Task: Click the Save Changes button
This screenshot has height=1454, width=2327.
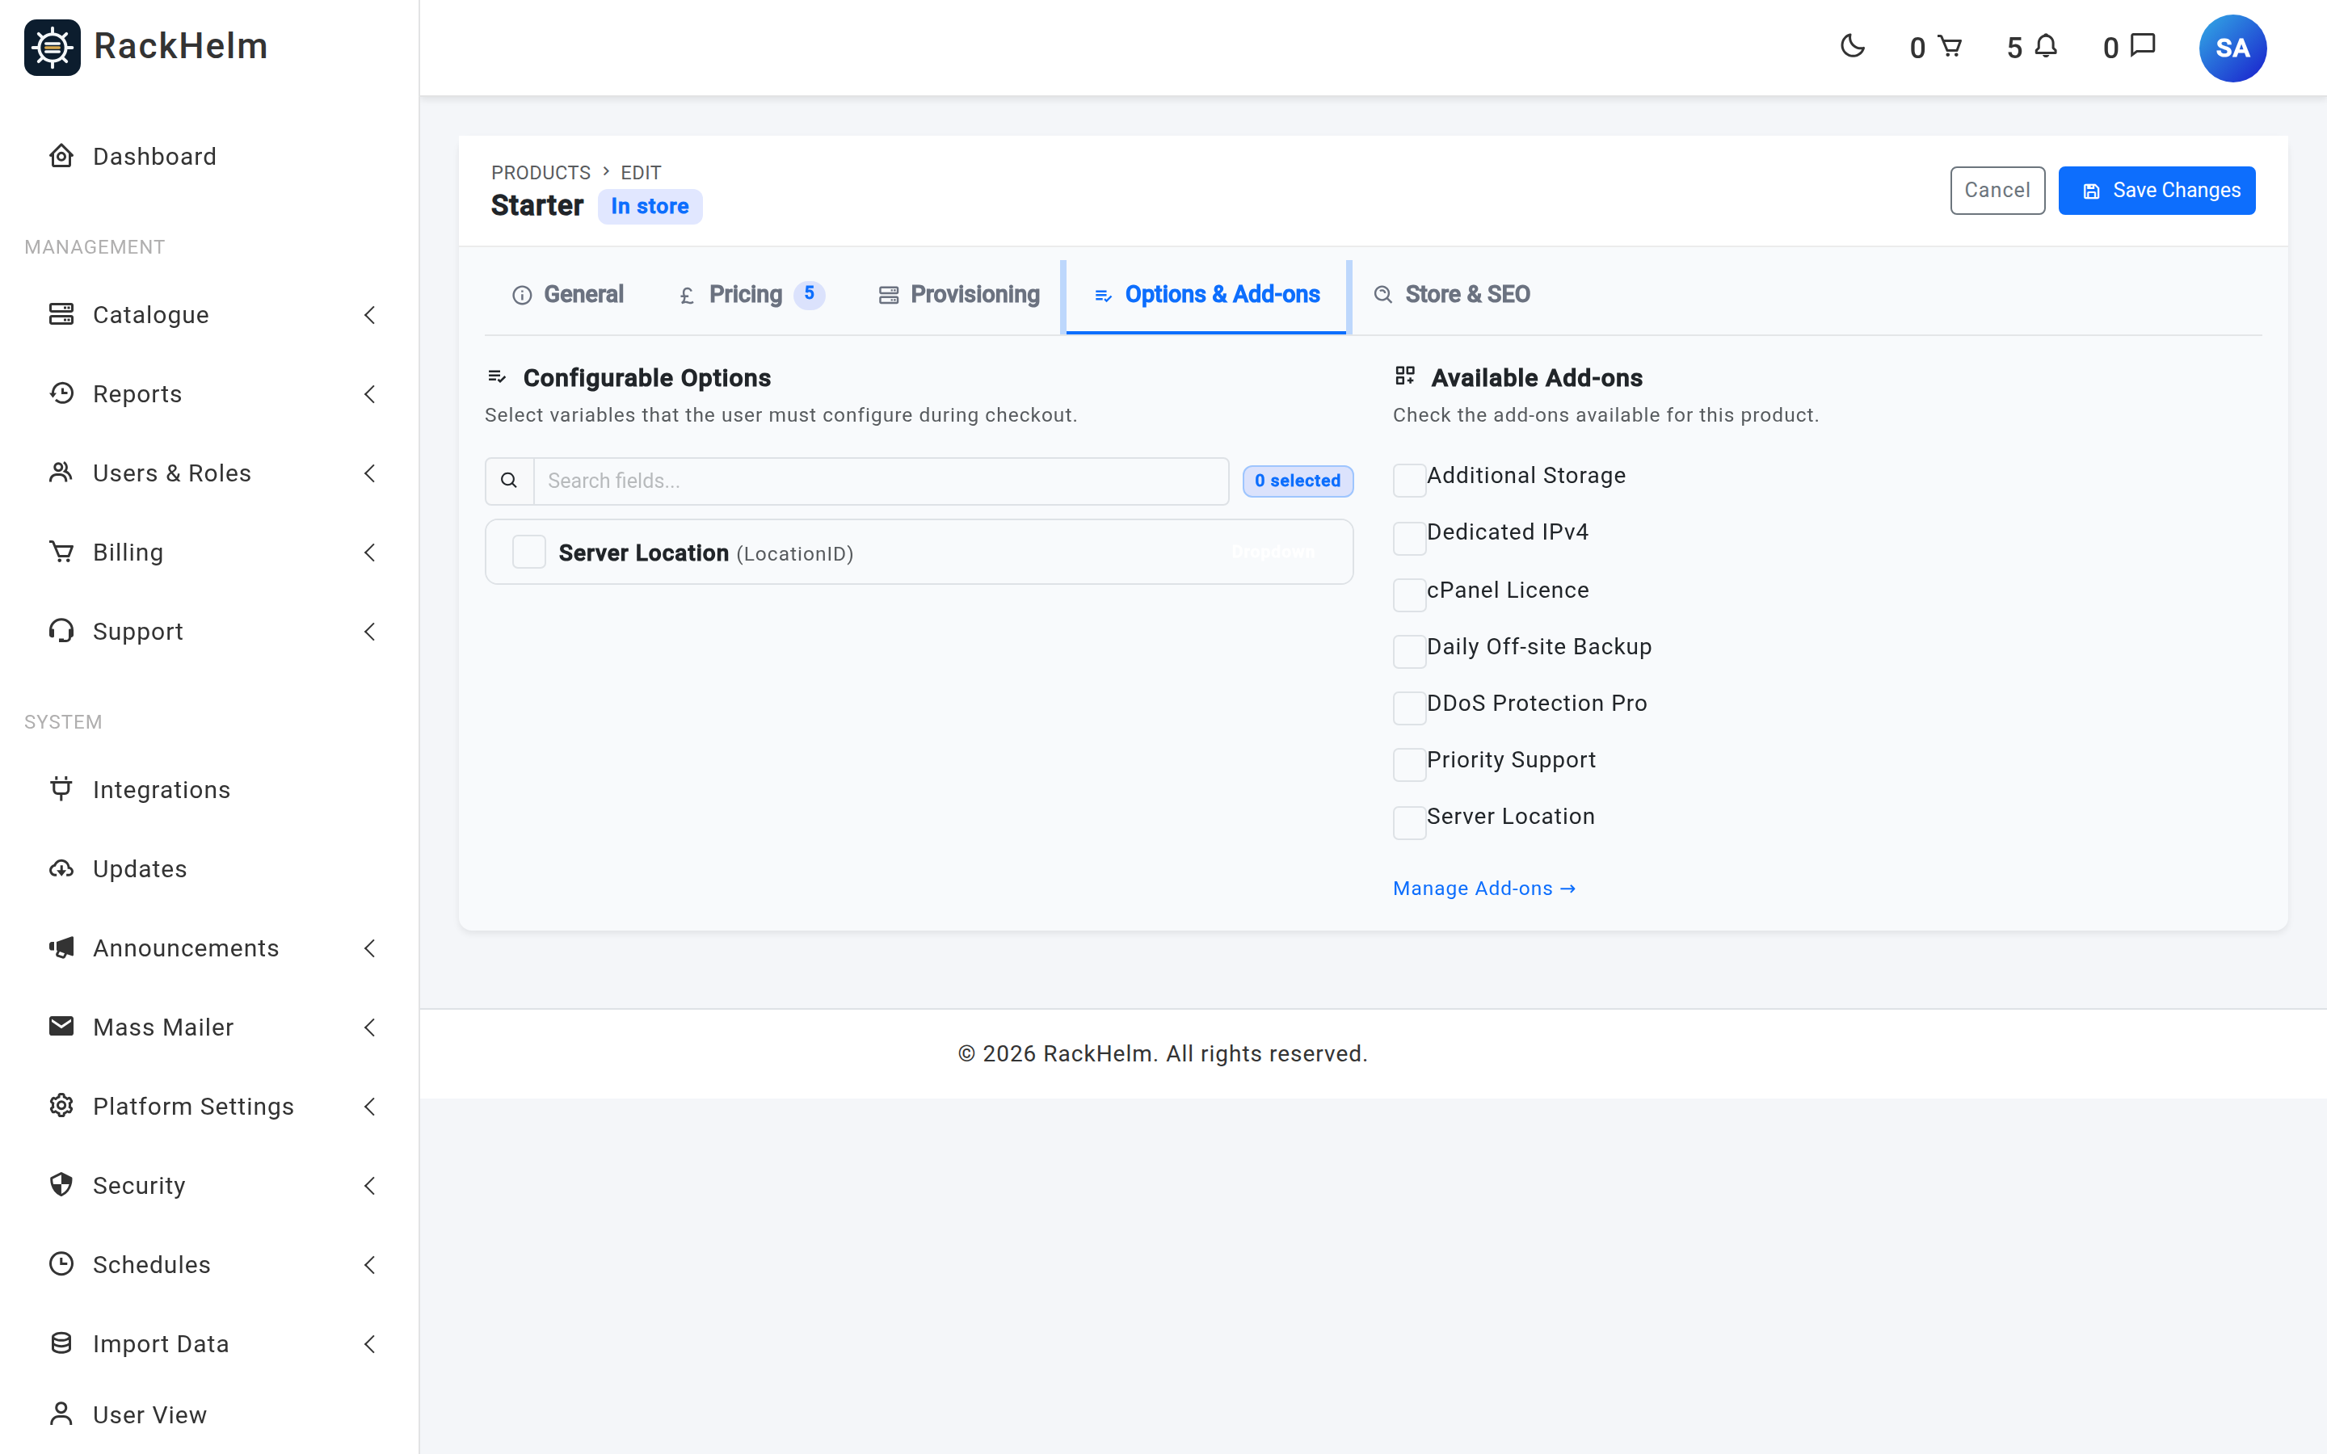Action: pyautogui.click(x=2157, y=191)
